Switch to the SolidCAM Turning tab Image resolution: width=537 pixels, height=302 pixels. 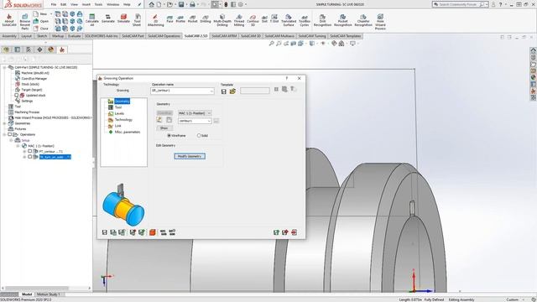click(311, 36)
